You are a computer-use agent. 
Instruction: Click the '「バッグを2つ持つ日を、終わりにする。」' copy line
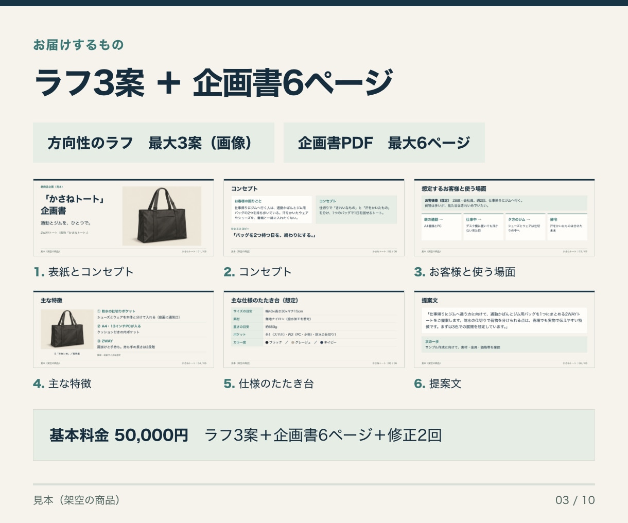tap(273, 235)
